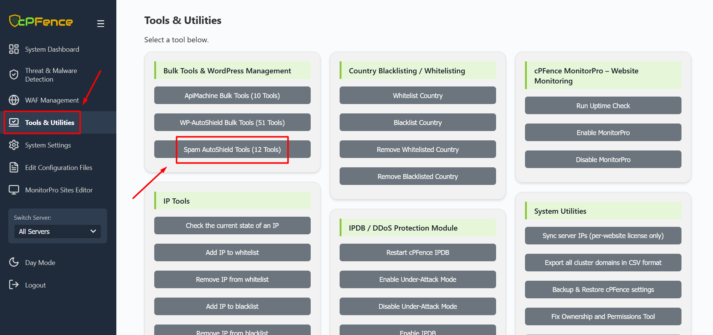The image size is (713, 335).
Task: Enable Under-Attack Mode
Action: [x=417, y=279]
